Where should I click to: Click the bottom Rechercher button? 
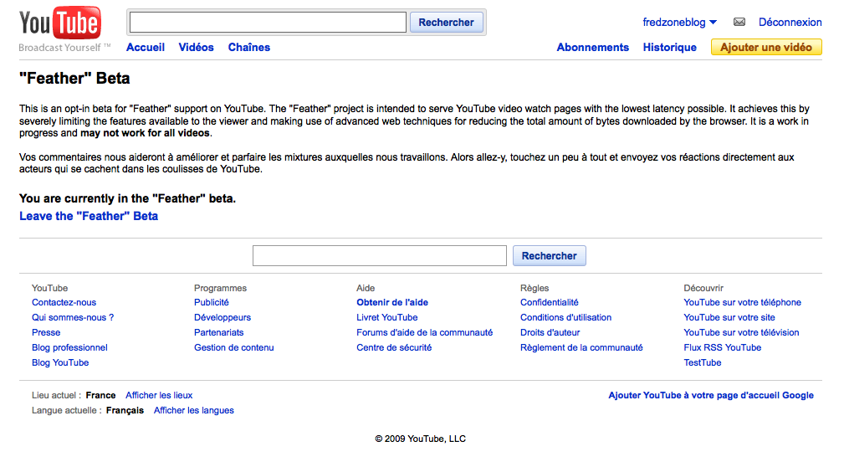(549, 256)
